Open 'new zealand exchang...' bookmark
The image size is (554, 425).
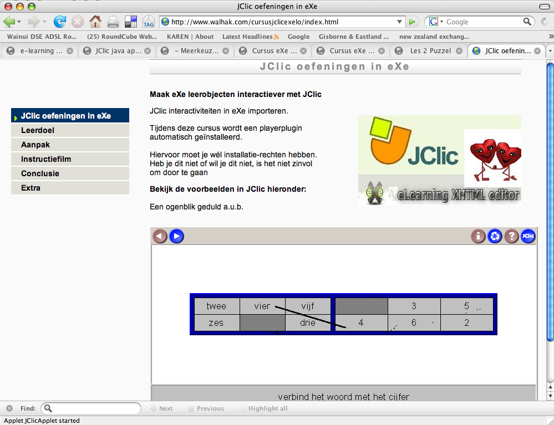pyautogui.click(x=434, y=37)
